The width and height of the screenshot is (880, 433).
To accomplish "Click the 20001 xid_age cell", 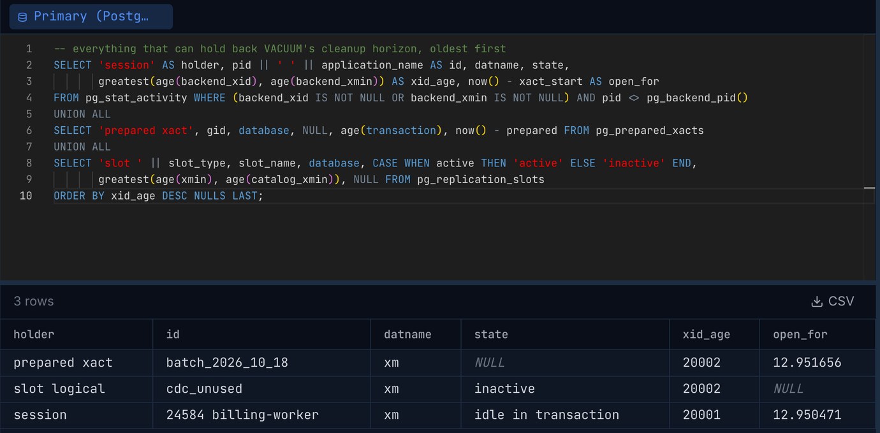I will [714, 415].
